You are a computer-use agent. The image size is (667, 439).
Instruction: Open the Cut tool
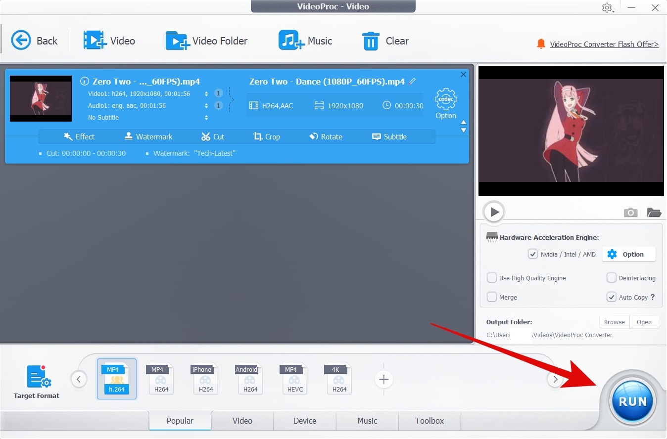click(x=213, y=136)
